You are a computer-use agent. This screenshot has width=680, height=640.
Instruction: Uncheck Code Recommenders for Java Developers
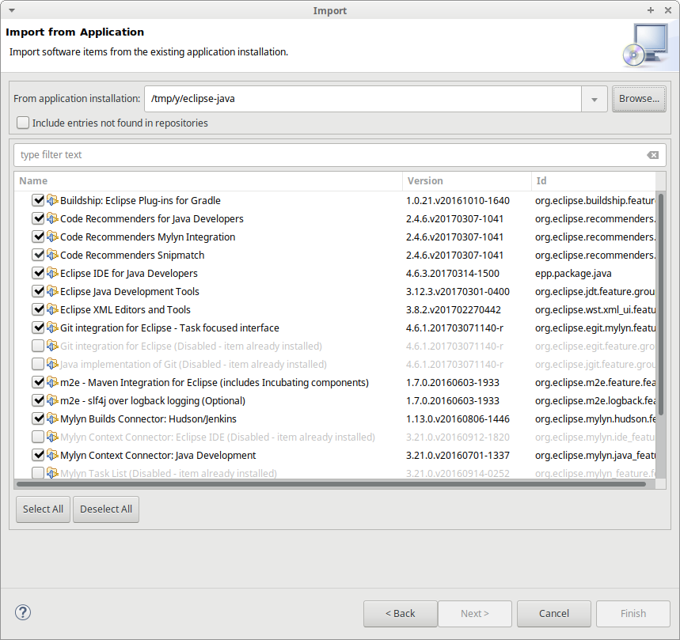point(38,218)
